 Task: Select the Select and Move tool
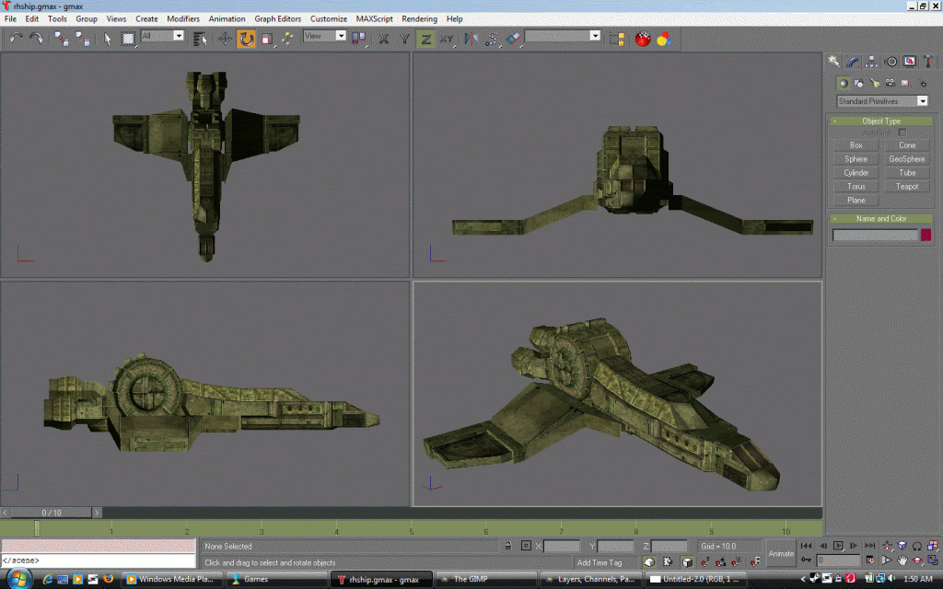pyautogui.click(x=225, y=38)
